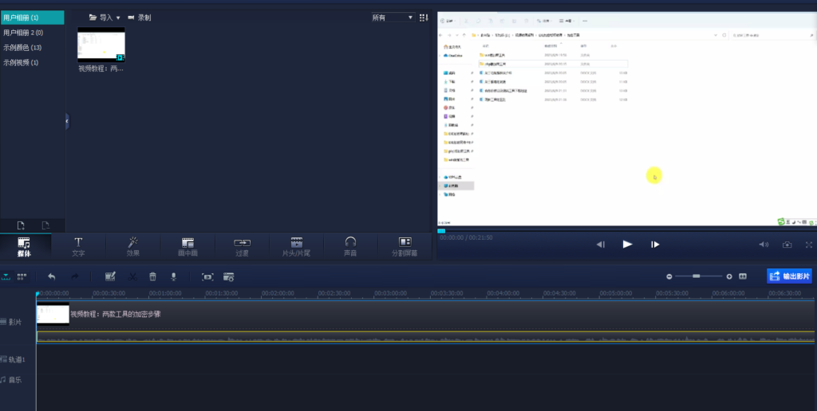Image resolution: width=817 pixels, height=411 pixels.
Task: Open the 导入 import dropdown
Action: coord(105,17)
